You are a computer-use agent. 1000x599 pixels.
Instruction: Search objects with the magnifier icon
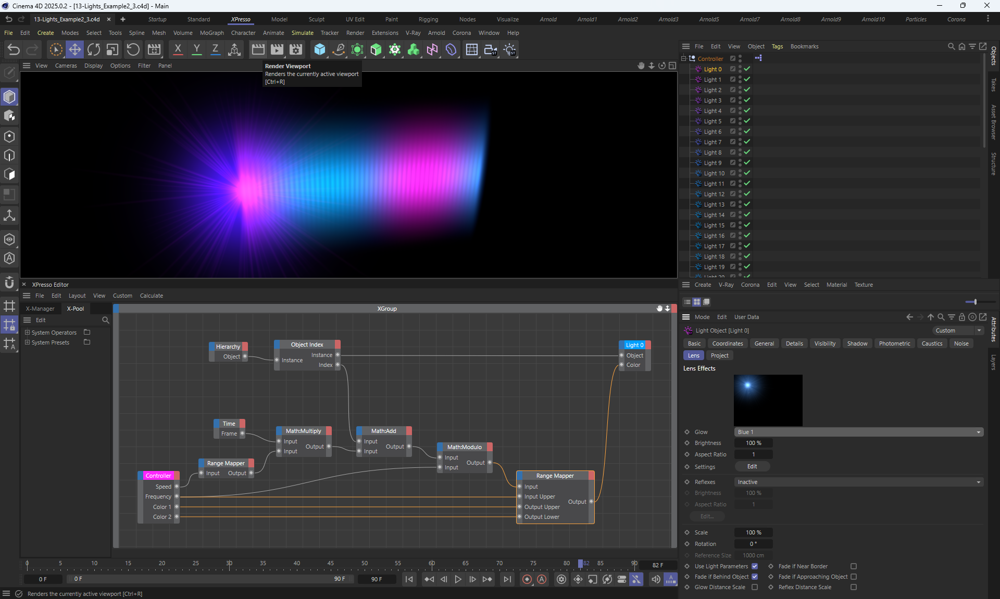pos(951,46)
